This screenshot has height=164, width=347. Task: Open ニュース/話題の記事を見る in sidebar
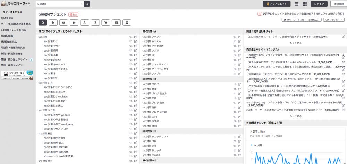point(16,24)
